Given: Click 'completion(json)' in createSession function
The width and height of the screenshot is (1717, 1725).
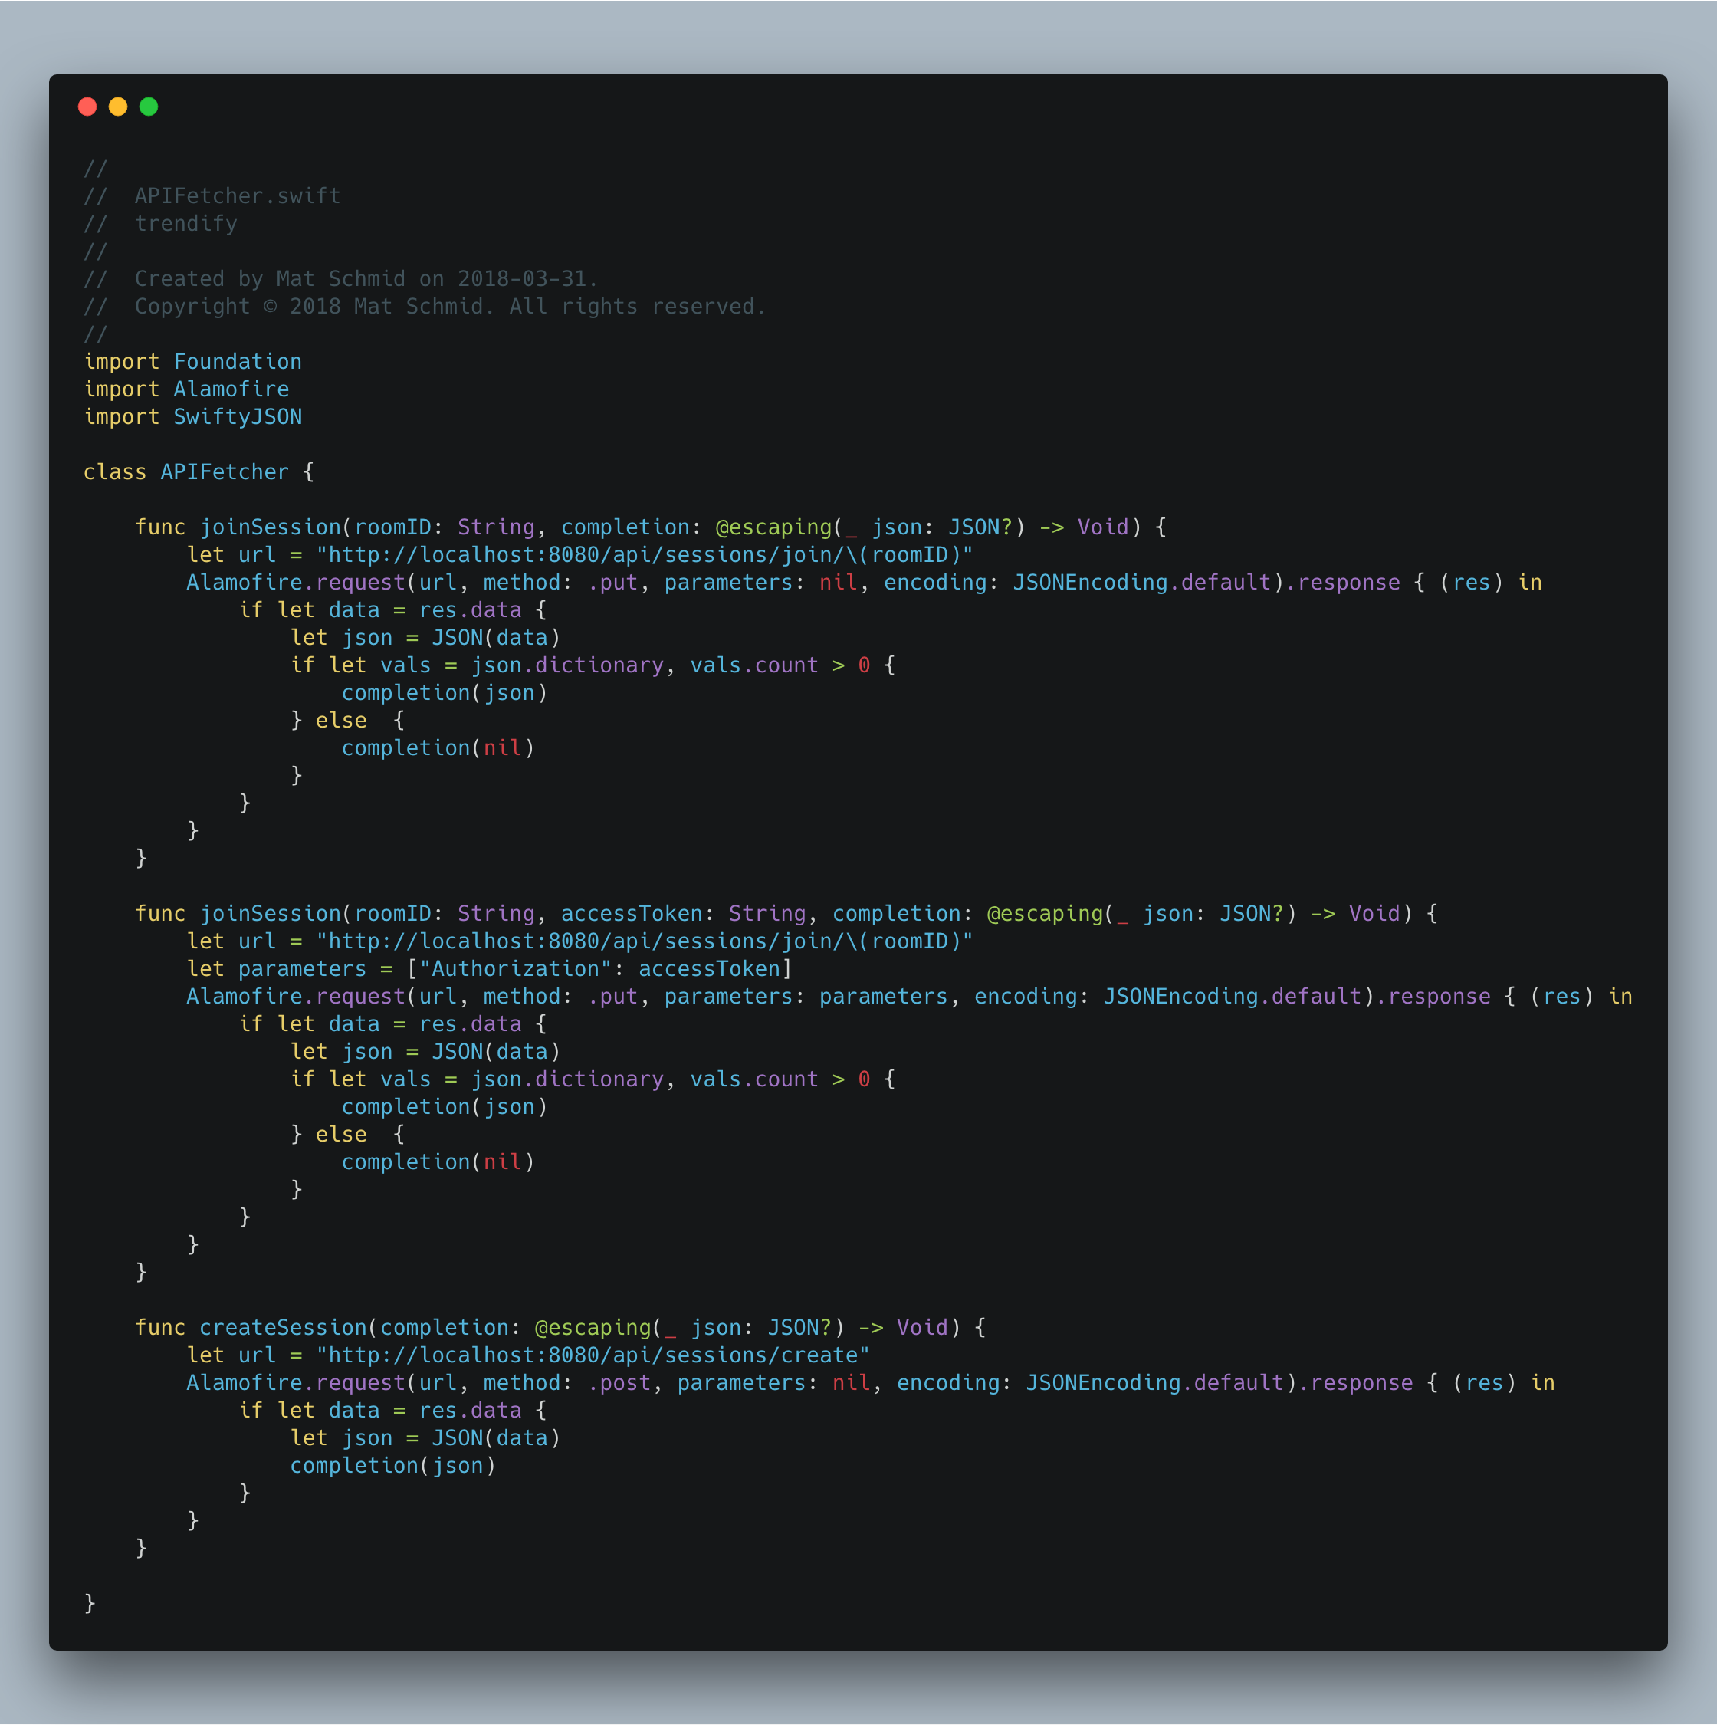Looking at the screenshot, I should click(x=393, y=1466).
